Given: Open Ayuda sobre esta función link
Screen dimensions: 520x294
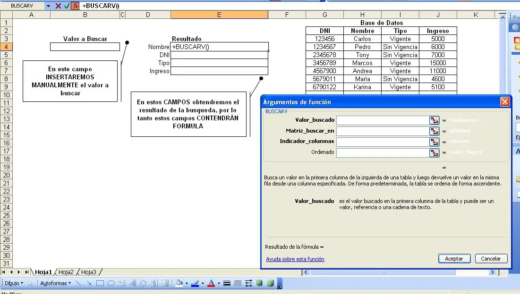Looking at the screenshot, I should point(295,259).
